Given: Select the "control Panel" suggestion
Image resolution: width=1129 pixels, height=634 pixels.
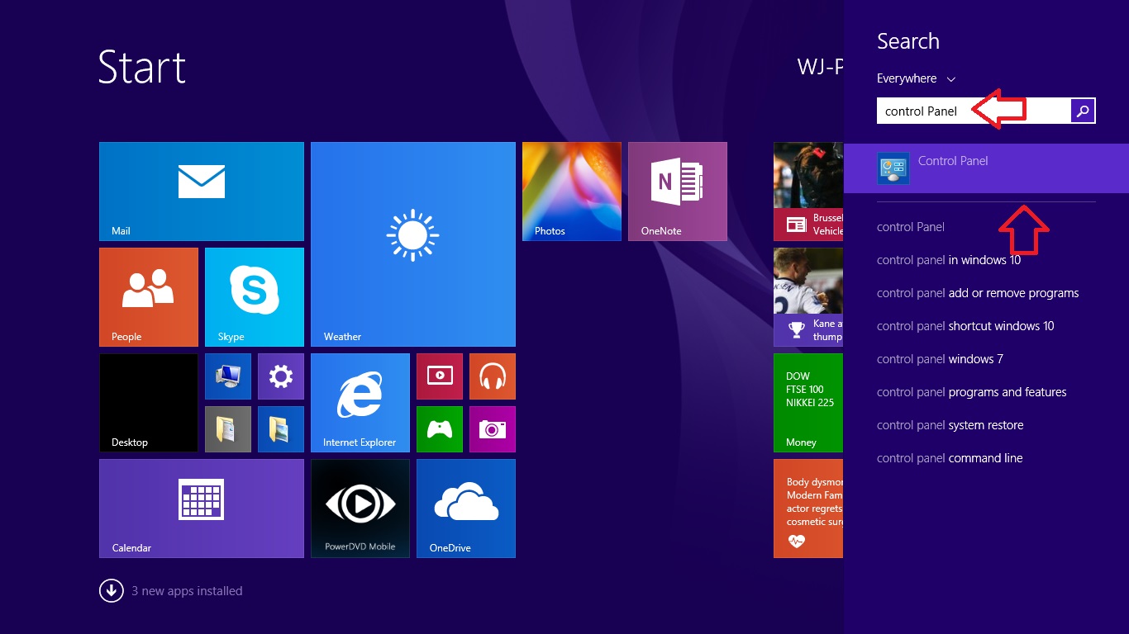Looking at the screenshot, I should [911, 227].
